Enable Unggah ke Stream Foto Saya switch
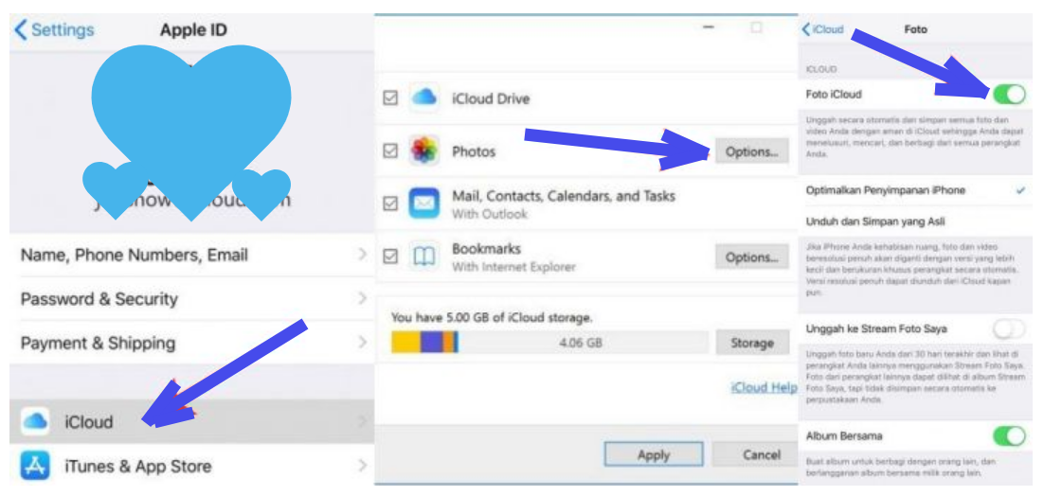The height and width of the screenshot is (496, 1044). pos(1009,328)
